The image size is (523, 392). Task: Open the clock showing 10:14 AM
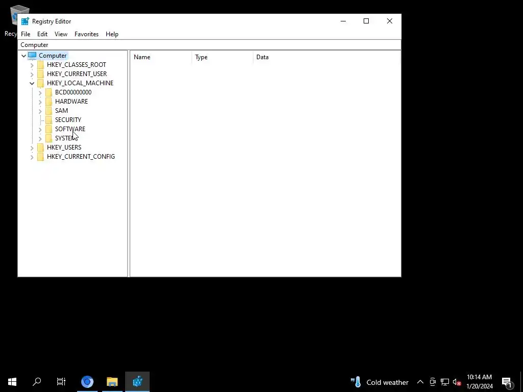point(479,382)
